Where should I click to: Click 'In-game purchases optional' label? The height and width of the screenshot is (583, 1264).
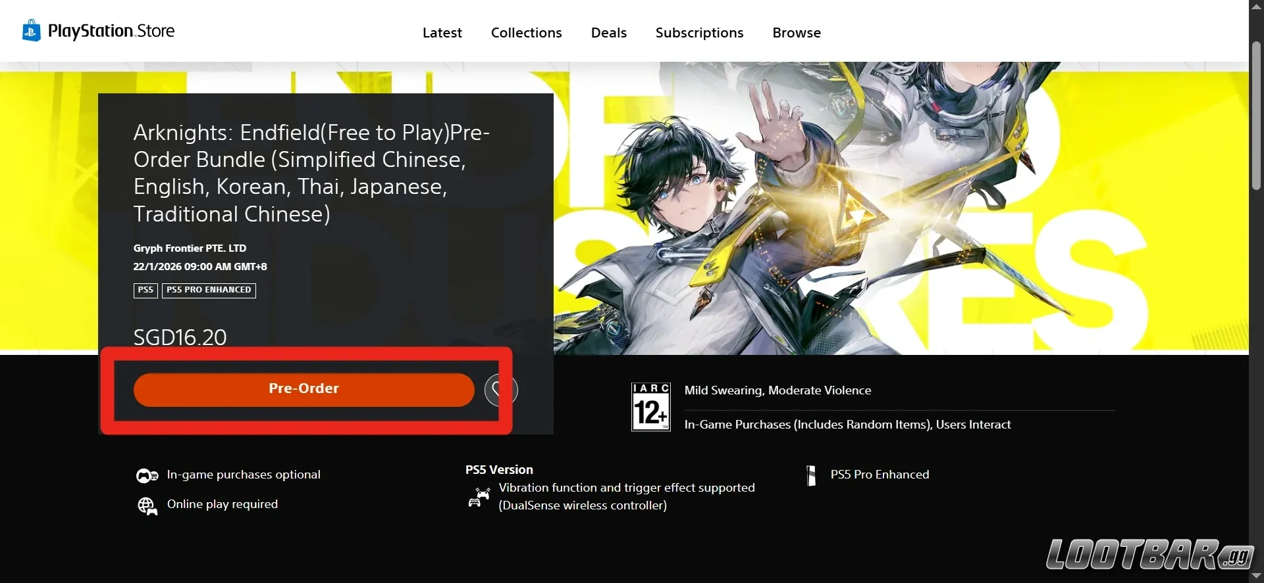[x=244, y=475]
